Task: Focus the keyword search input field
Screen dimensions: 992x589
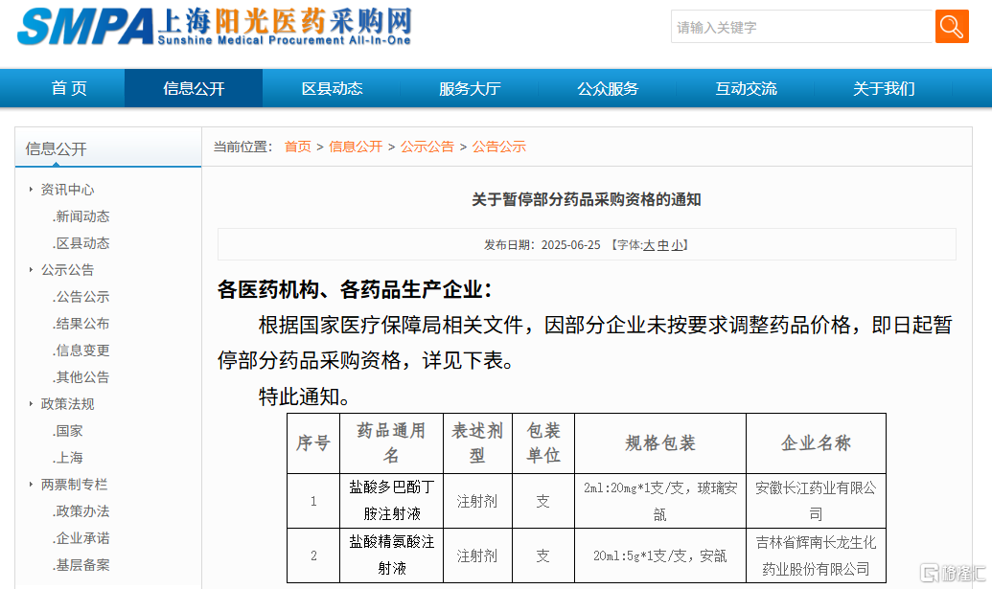Action: click(803, 27)
